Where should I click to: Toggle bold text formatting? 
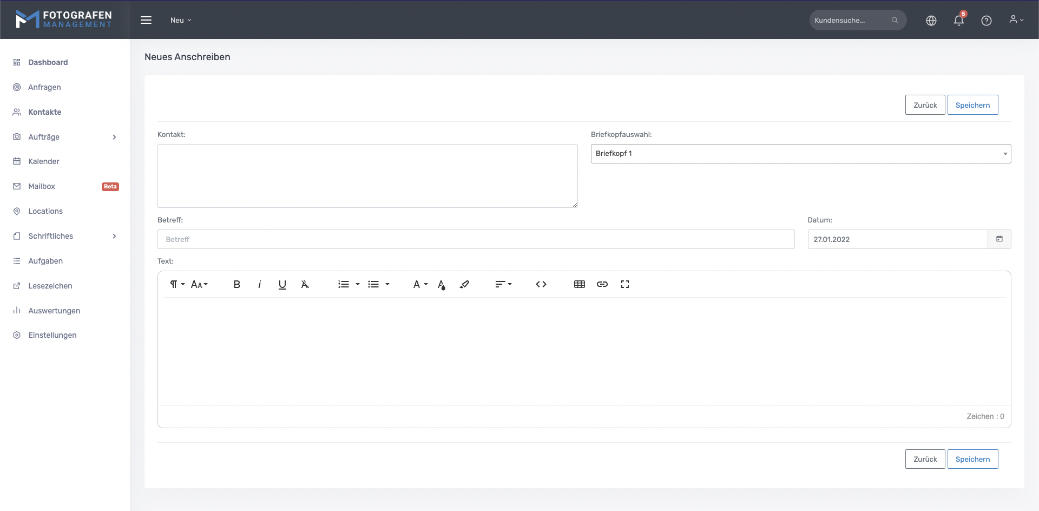pos(236,284)
